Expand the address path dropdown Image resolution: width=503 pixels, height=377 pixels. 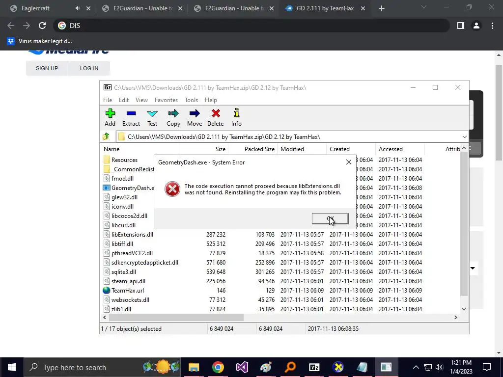point(464,137)
